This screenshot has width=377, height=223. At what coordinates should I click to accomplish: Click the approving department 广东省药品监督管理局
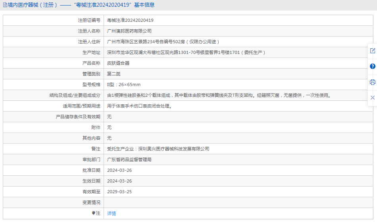point(129,160)
